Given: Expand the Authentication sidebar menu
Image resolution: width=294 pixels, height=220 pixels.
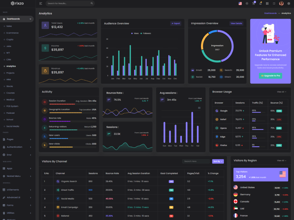Looking at the screenshot, I should [x=17, y=147].
